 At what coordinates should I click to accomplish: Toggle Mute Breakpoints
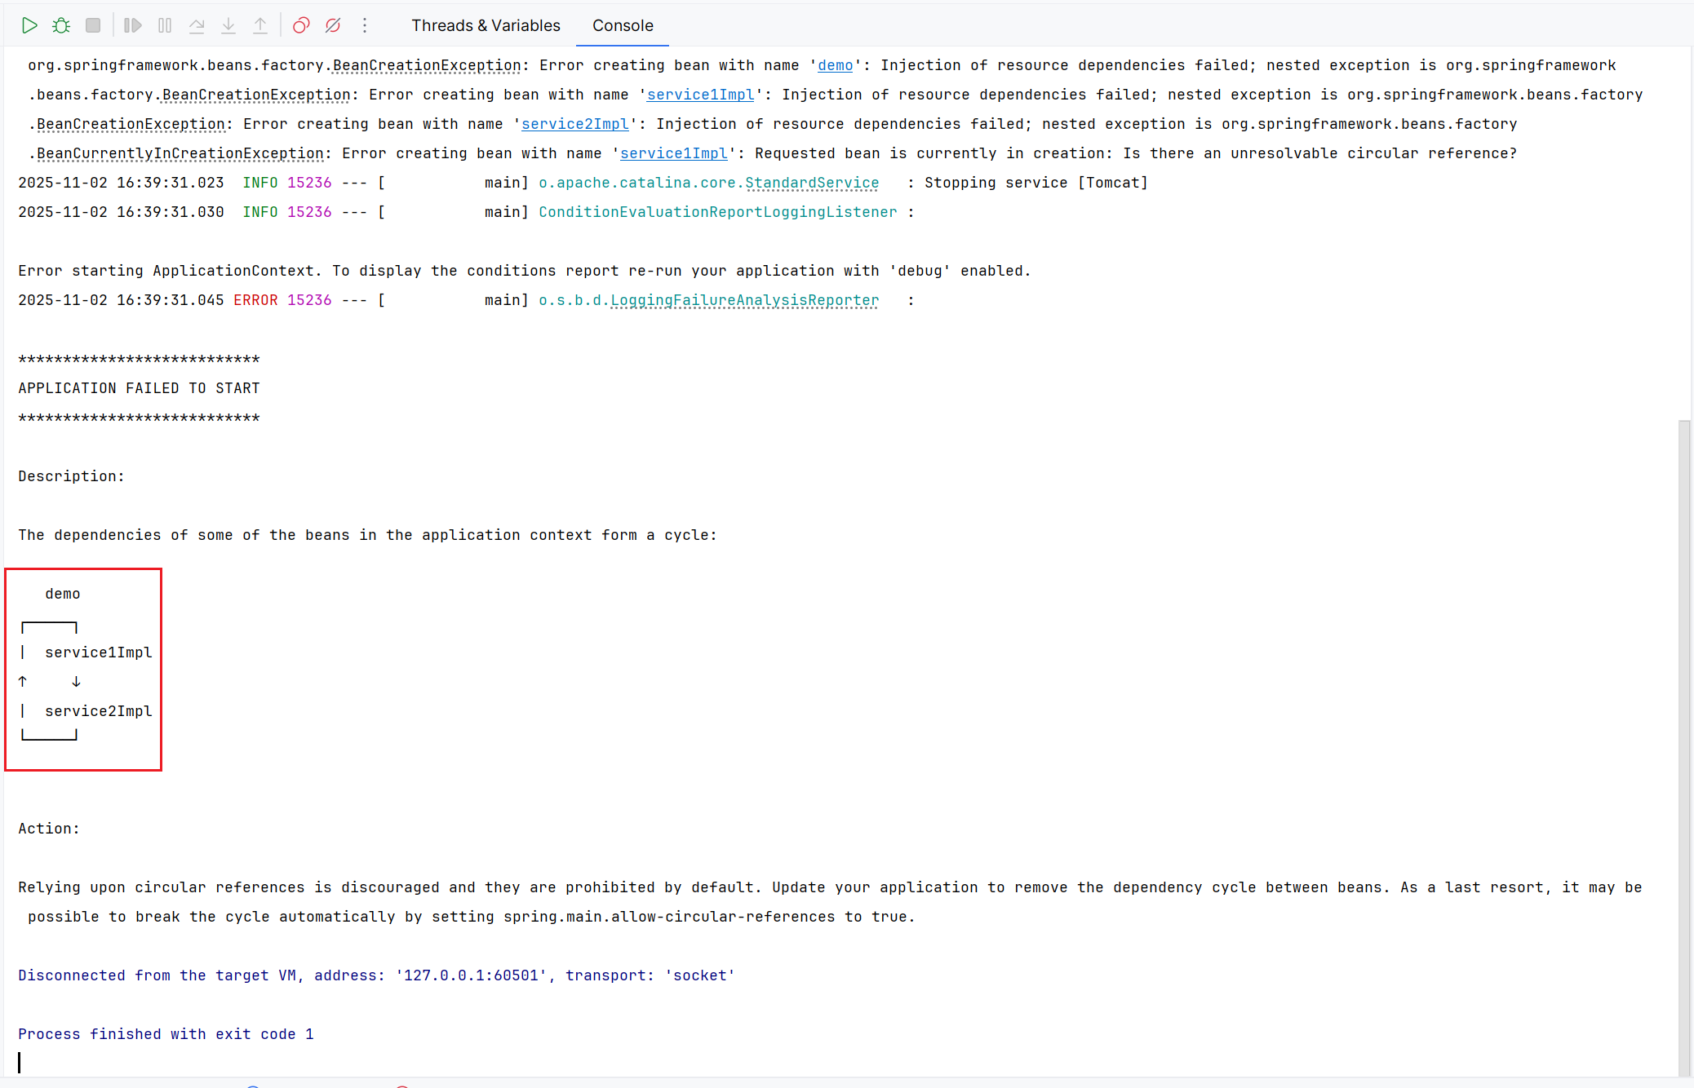333,25
